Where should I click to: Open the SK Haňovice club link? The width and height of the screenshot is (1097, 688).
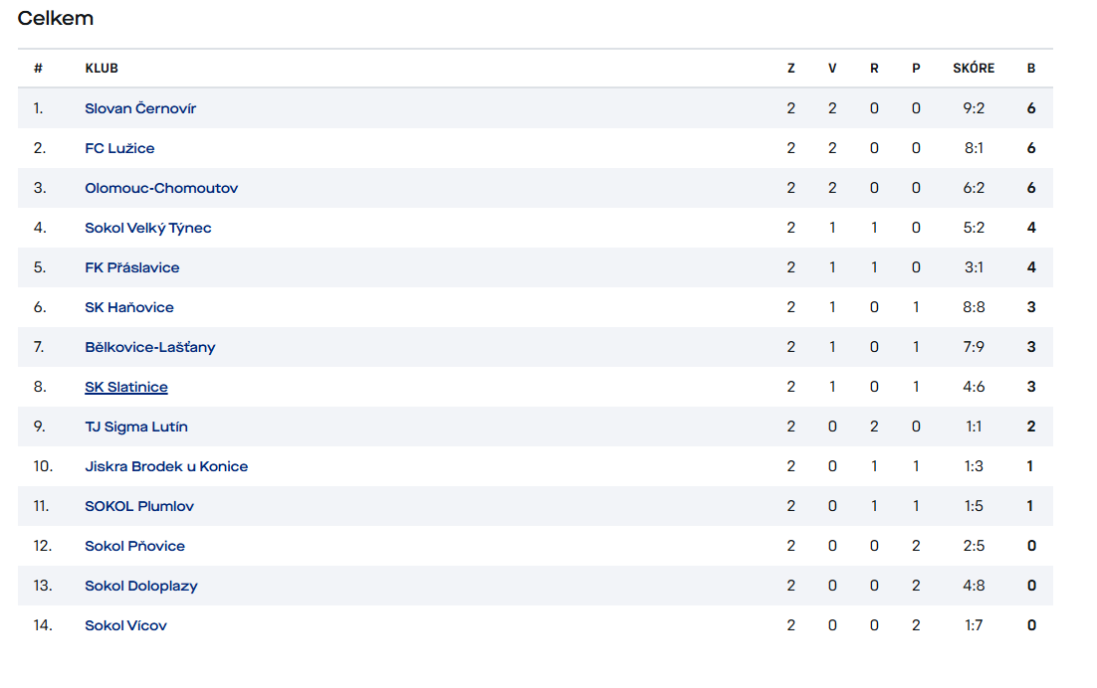point(128,307)
